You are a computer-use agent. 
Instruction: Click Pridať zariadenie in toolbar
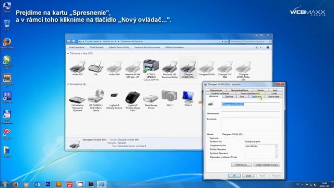[x=77, y=48]
